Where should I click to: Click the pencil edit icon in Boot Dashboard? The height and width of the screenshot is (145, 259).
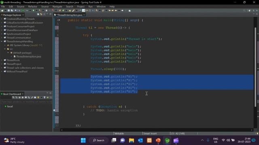(32, 97)
